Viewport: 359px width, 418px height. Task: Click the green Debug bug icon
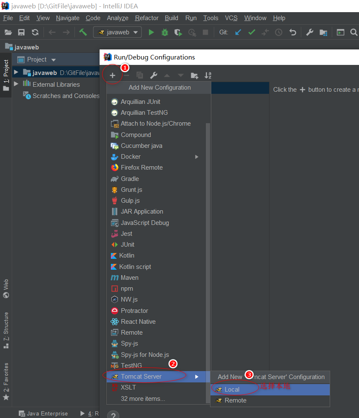pos(165,33)
